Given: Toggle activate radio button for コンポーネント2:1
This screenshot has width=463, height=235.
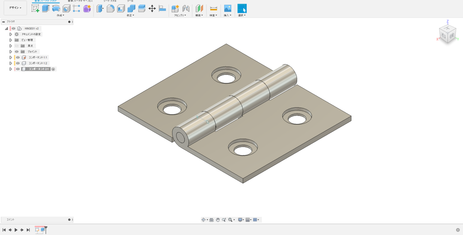Looking at the screenshot, I should click(x=54, y=69).
